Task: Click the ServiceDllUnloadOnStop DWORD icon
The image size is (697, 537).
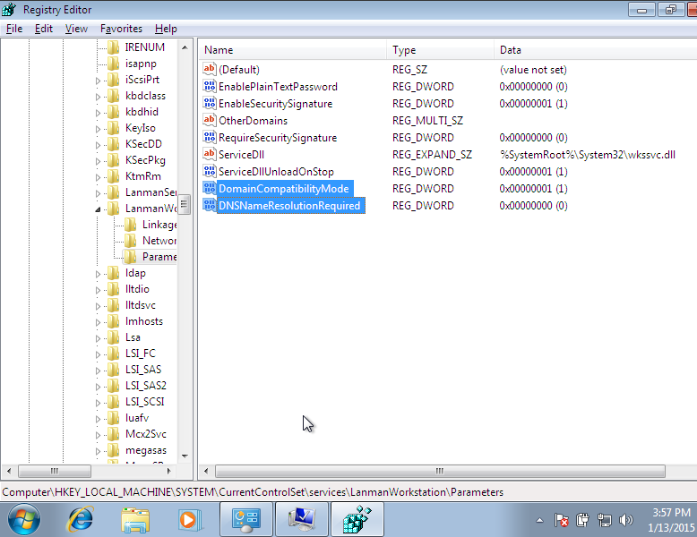Action: [210, 171]
